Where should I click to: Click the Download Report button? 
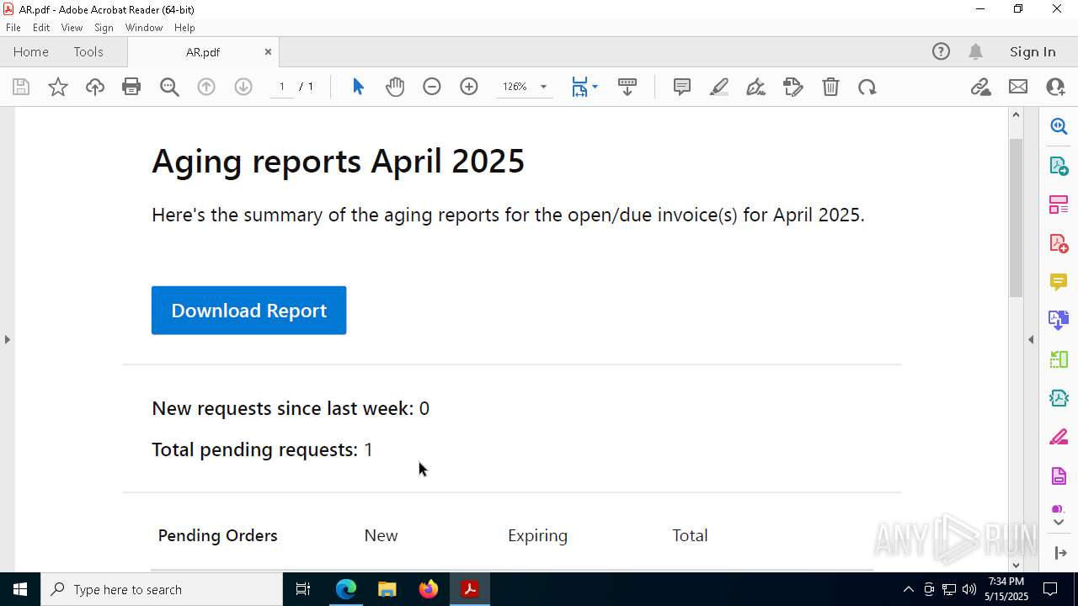248,311
